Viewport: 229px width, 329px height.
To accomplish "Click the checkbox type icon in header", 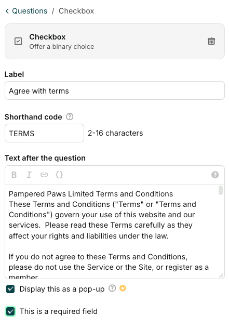I will coord(18,41).
